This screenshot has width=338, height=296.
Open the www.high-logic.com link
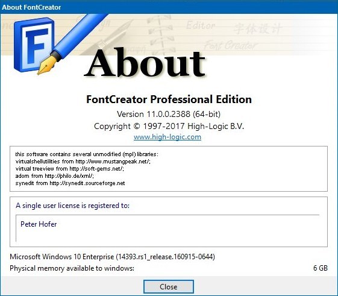tap(167, 137)
